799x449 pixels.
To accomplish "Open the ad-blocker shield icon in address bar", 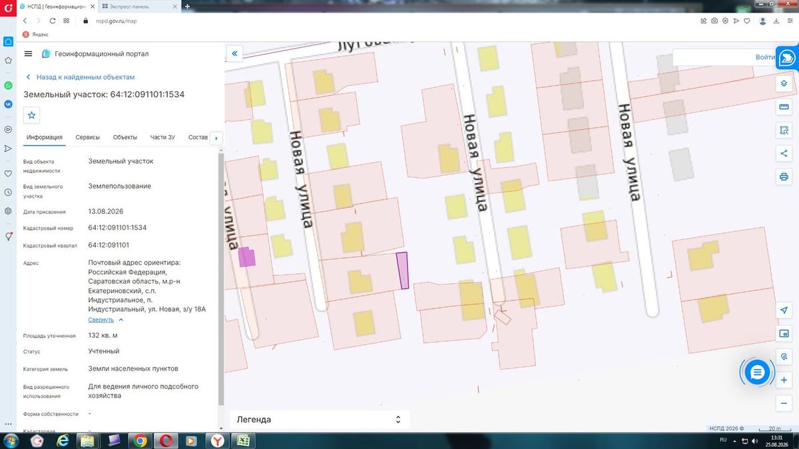I will 725,21.
